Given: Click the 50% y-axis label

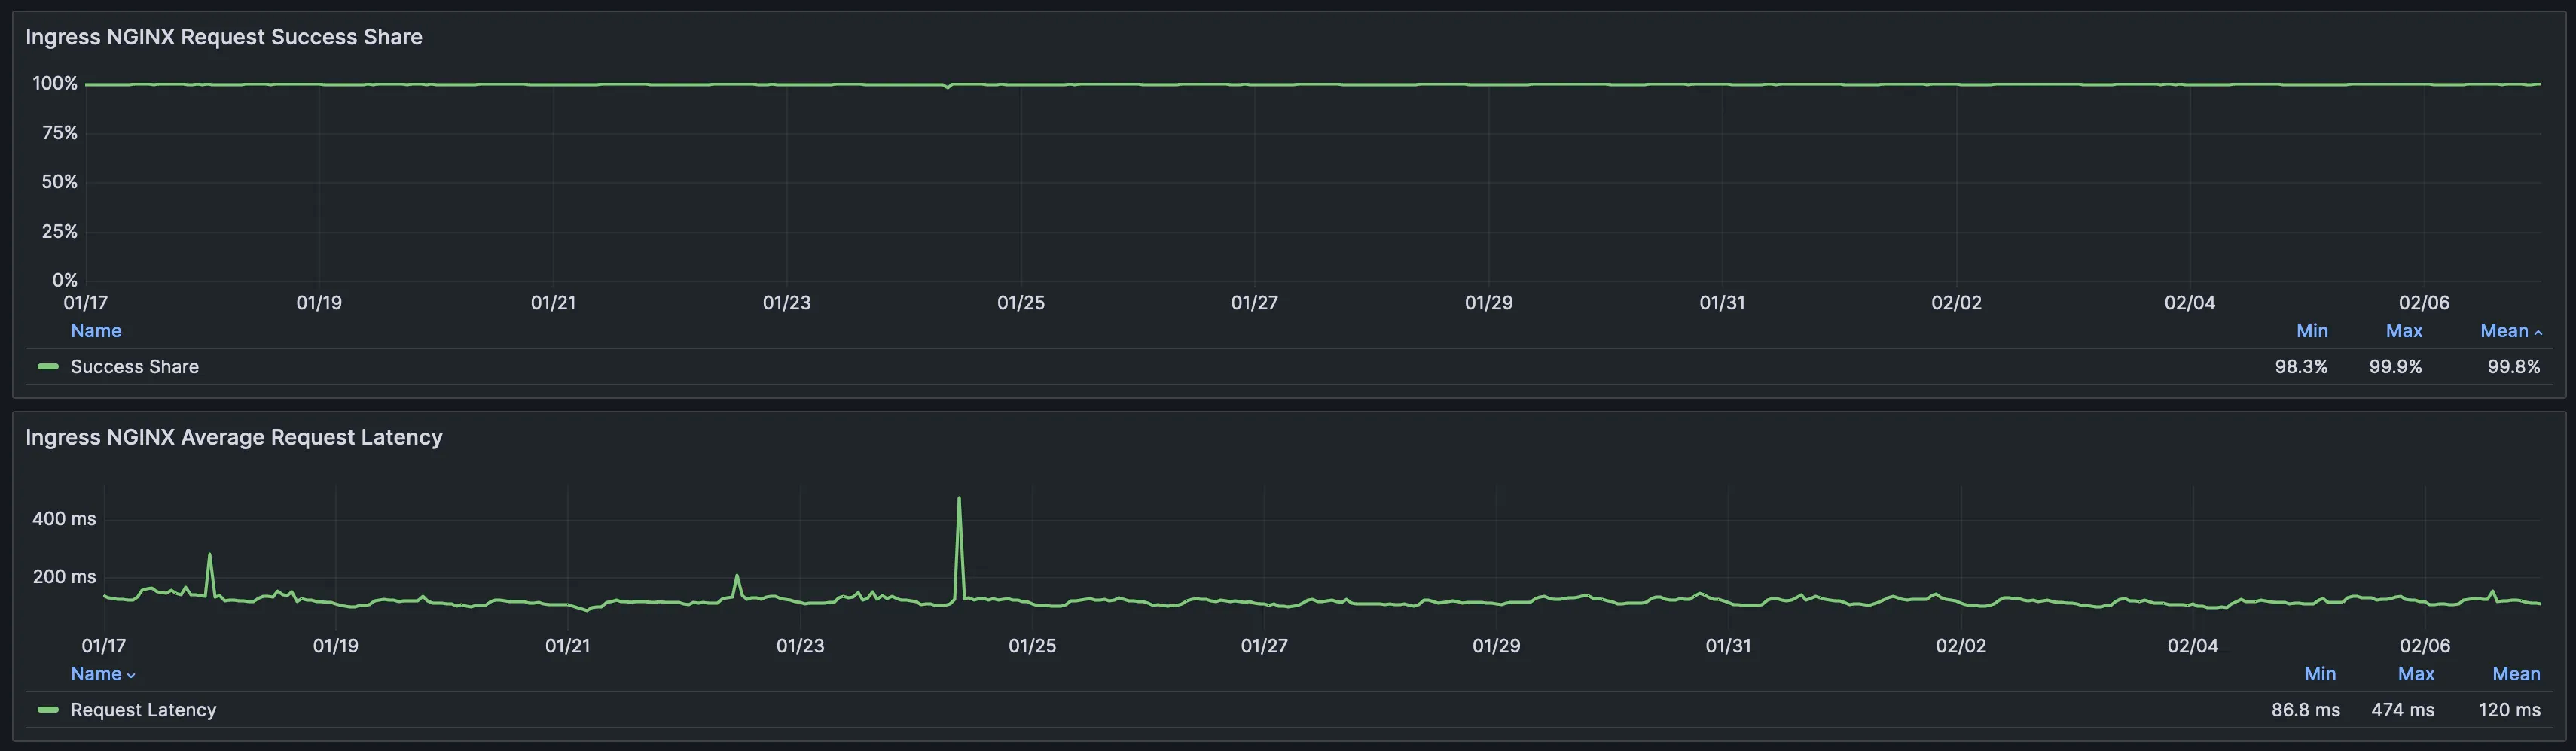Looking at the screenshot, I should pos(59,182).
